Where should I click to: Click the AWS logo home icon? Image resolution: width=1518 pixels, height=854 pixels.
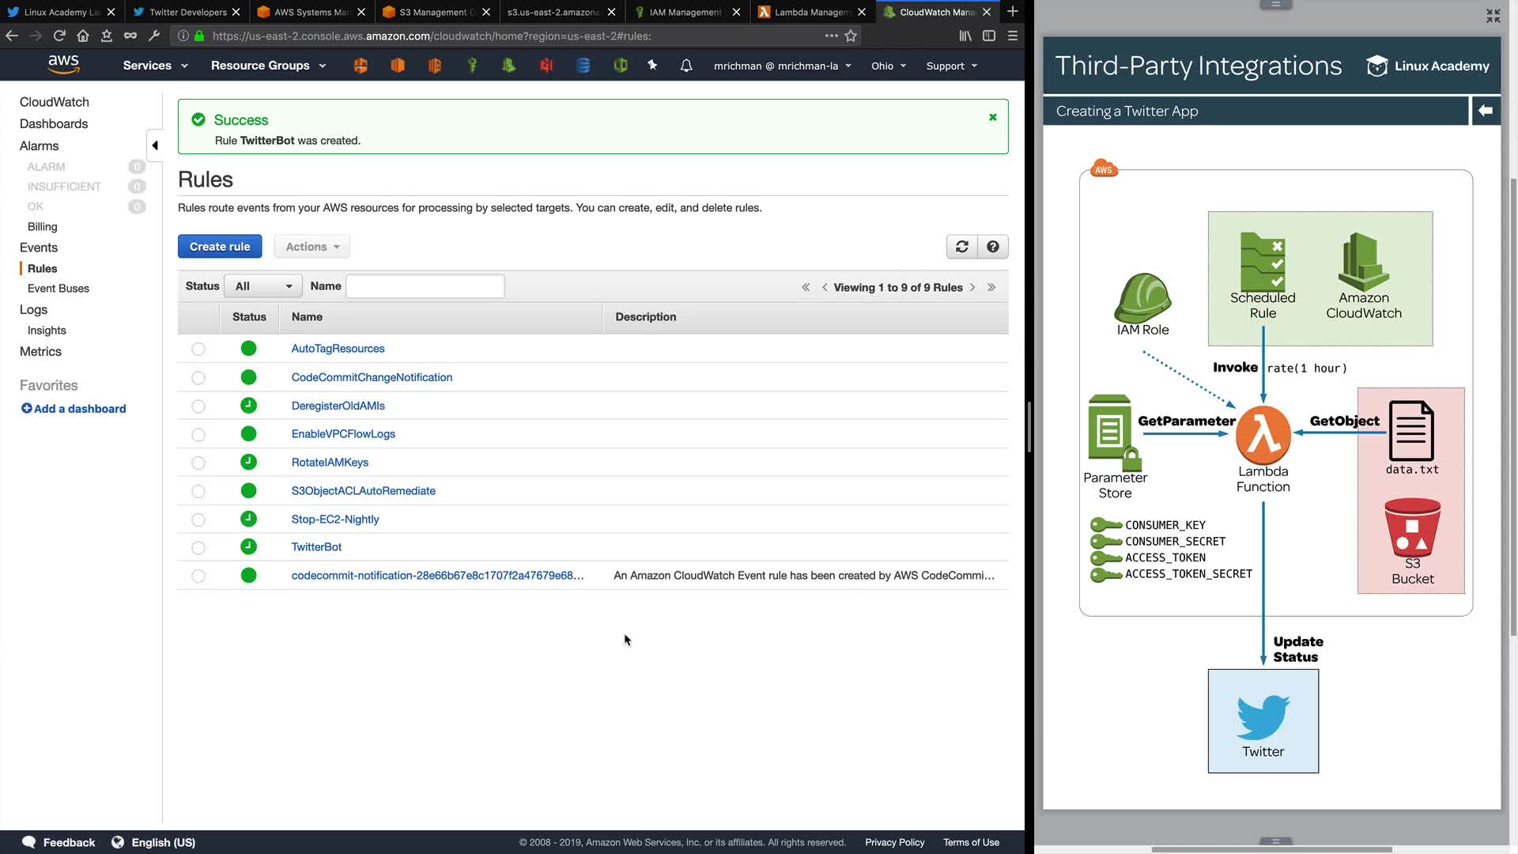tap(63, 65)
